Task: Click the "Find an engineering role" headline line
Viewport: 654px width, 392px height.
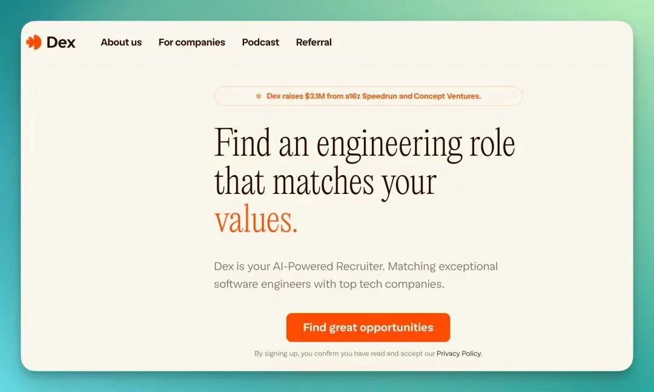Action: pyautogui.click(x=365, y=144)
